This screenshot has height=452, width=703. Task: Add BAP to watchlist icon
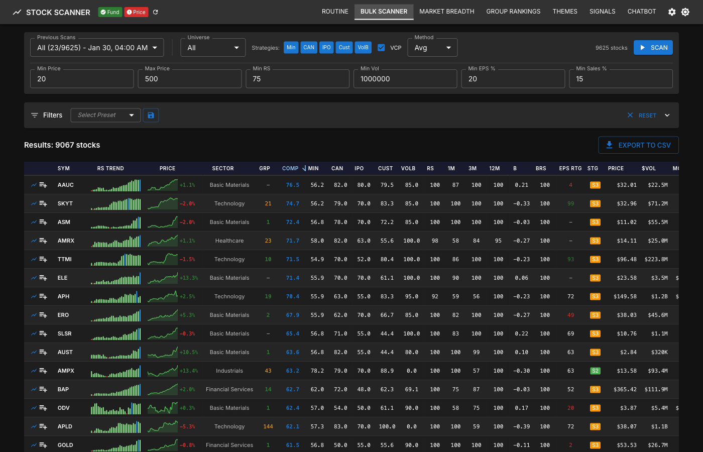click(x=43, y=389)
